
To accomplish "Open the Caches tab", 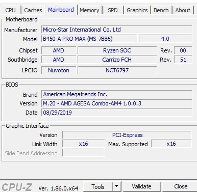I will click(x=33, y=10).
